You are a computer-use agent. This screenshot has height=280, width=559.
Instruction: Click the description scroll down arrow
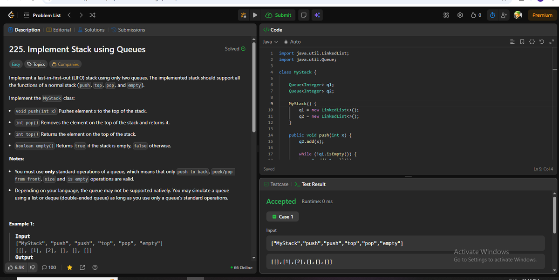pos(254,258)
